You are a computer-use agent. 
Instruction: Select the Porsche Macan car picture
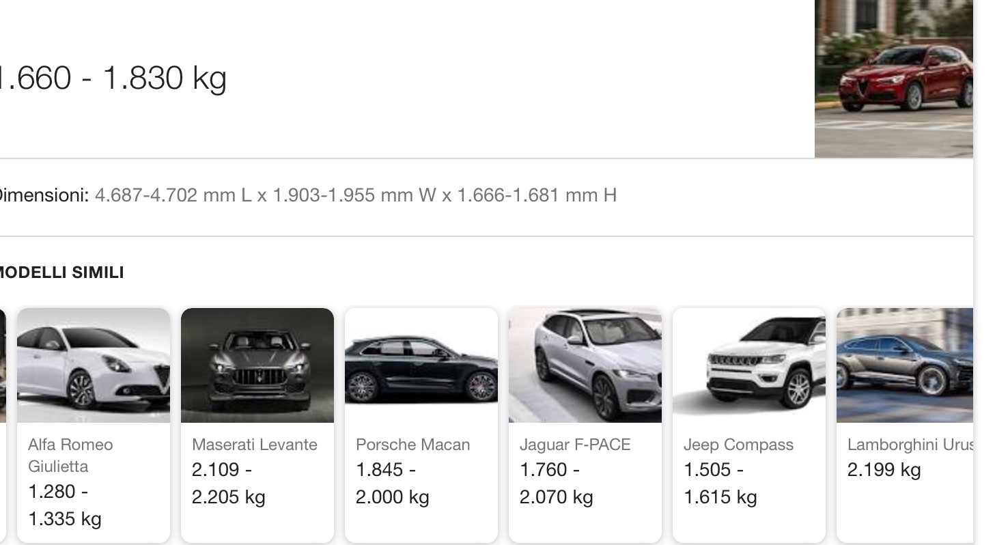pyautogui.click(x=421, y=365)
